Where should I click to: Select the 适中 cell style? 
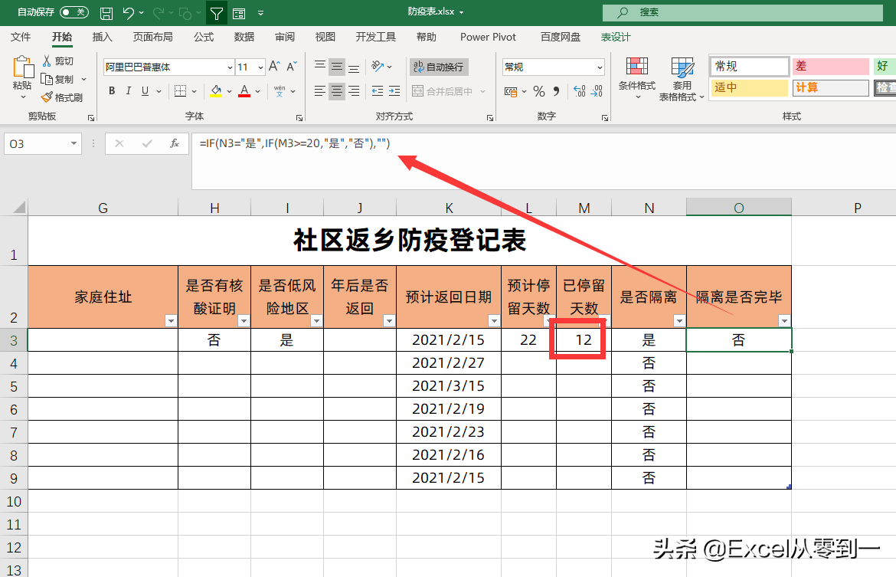point(749,87)
